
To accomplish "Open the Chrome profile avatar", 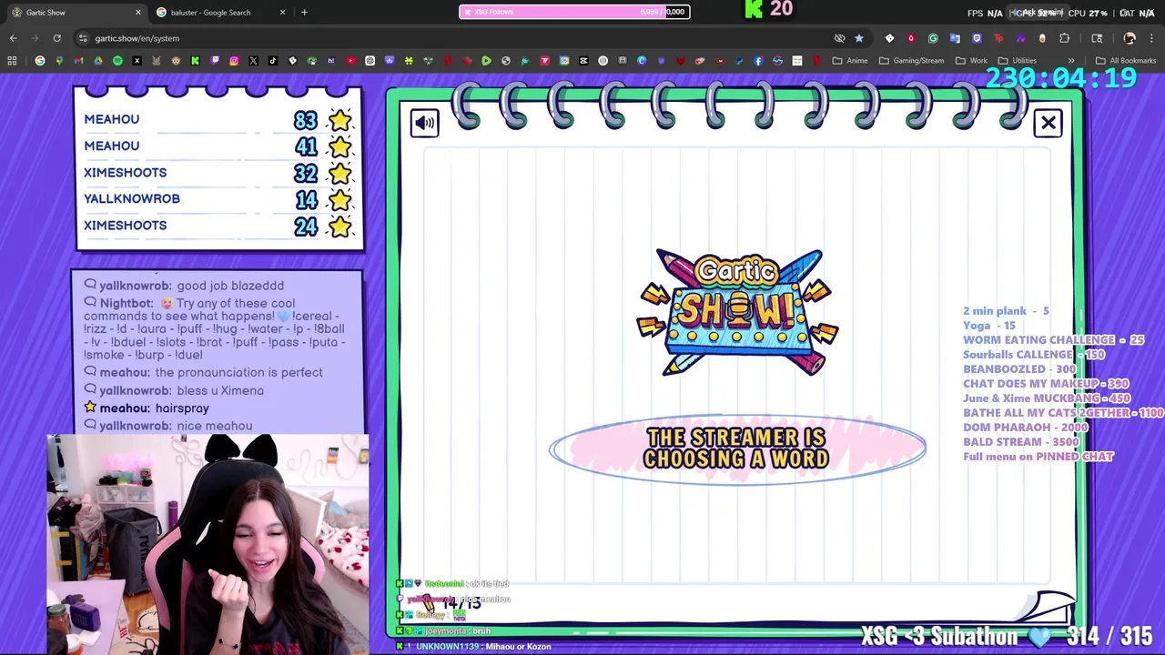I will 1130,38.
